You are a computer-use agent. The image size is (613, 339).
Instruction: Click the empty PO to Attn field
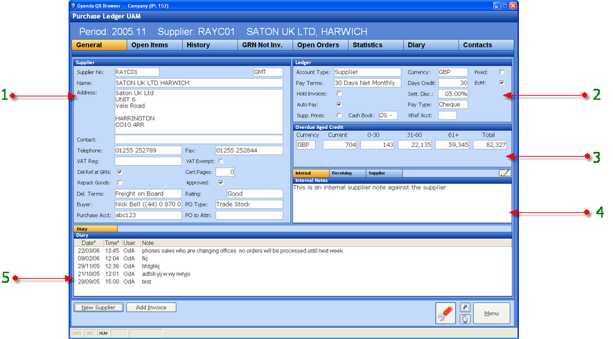pos(249,215)
